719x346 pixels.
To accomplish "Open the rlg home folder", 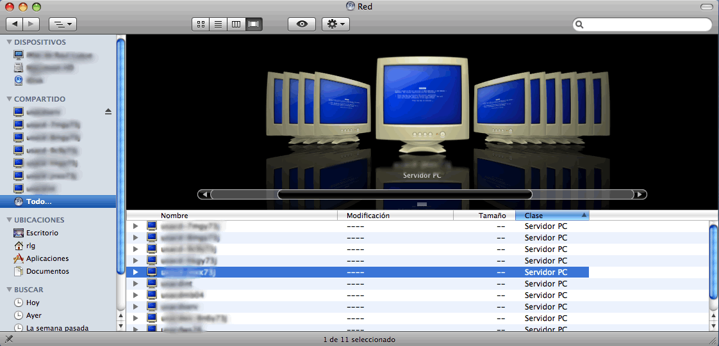I will (x=31, y=246).
